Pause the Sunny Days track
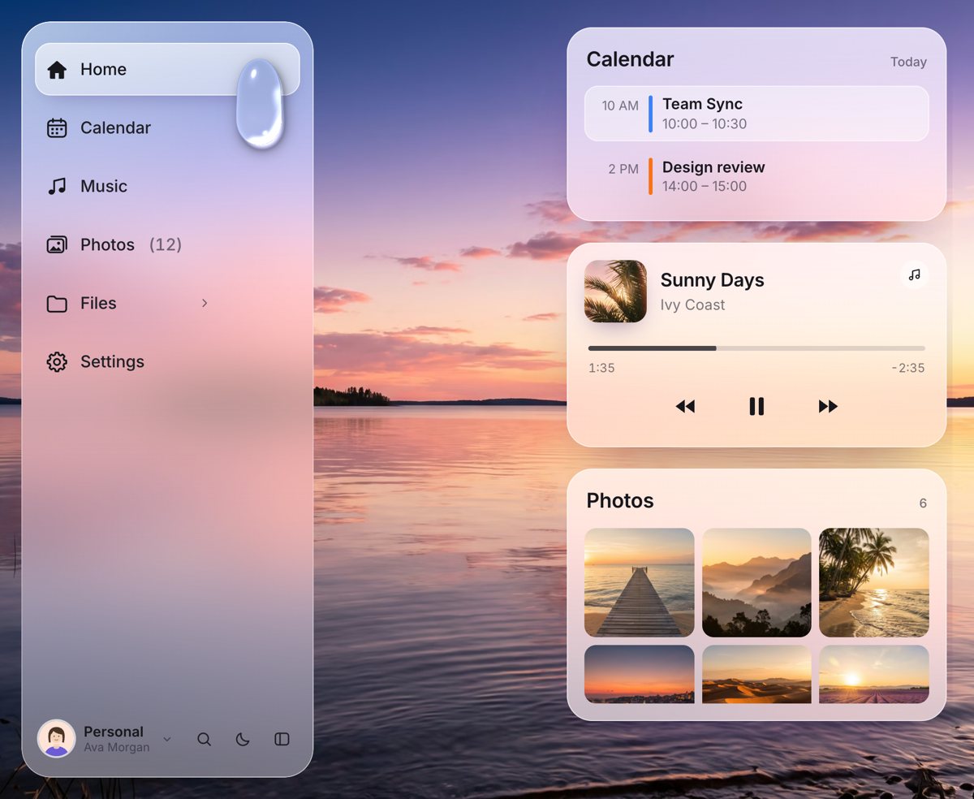The height and width of the screenshot is (799, 974). 756,406
